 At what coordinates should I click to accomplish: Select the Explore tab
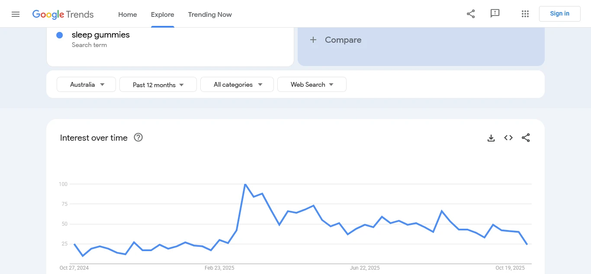(163, 15)
